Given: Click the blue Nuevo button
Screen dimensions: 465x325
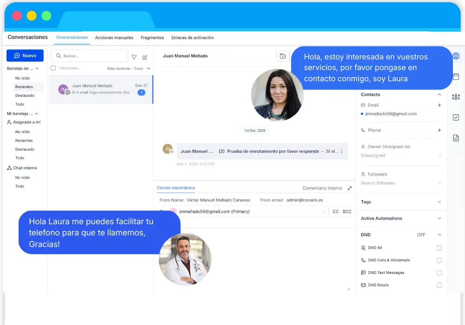Looking at the screenshot, I should (x=25, y=56).
